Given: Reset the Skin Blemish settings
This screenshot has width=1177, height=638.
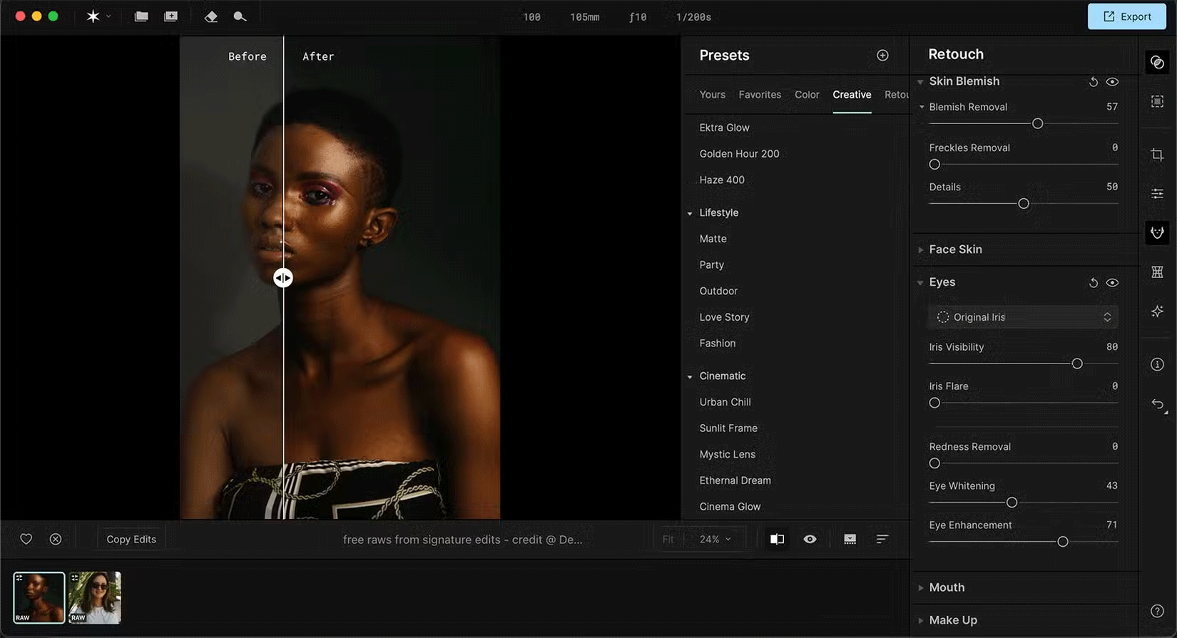Looking at the screenshot, I should coord(1093,82).
